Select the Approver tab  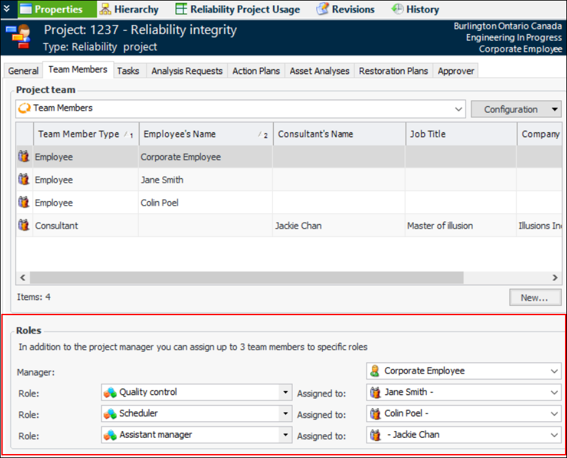(x=456, y=71)
